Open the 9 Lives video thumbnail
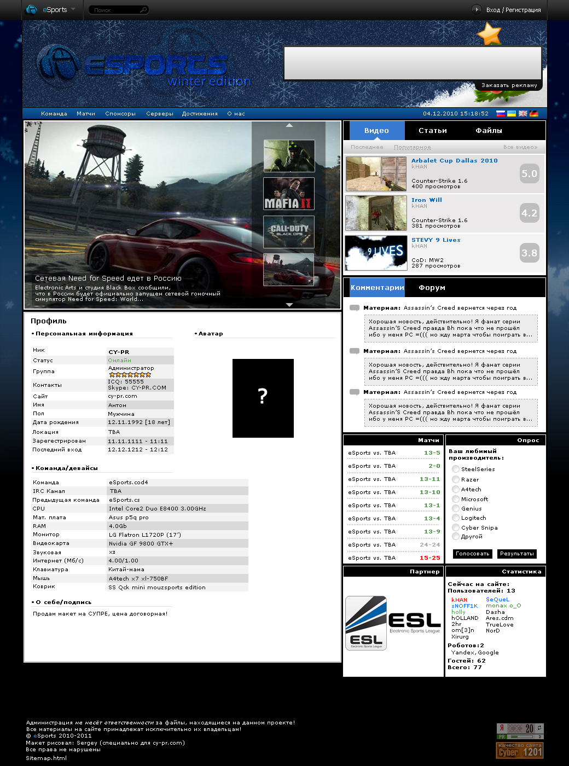This screenshot has height=766, width=569. (376, 253)
